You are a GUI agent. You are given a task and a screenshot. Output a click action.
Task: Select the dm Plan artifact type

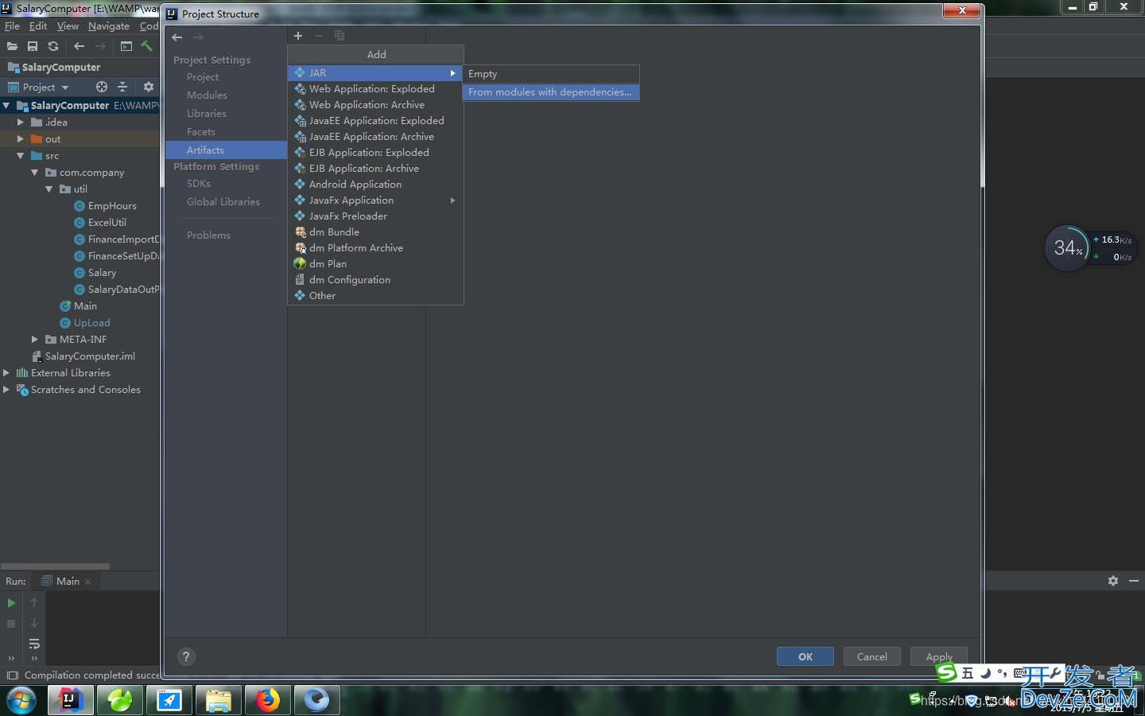(375, 263)
